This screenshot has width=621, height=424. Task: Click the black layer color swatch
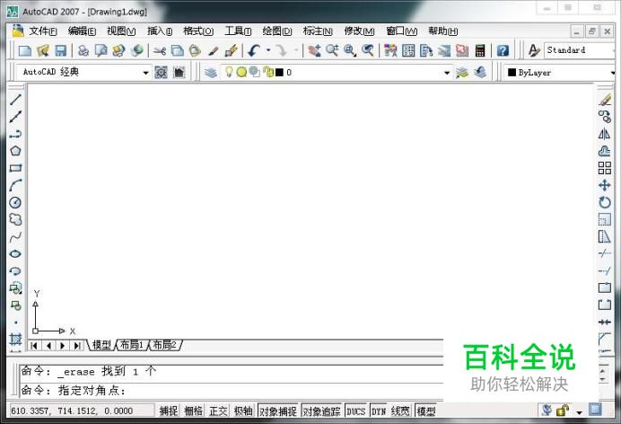pyautogui.click(x=280, y=73)
